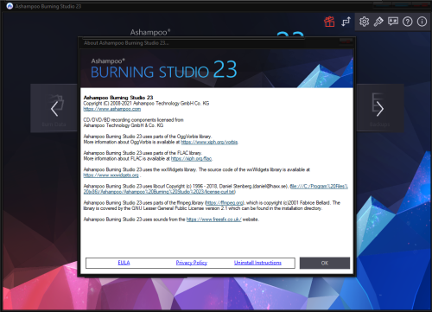Open the www.wxwidgets.org link
Viewport: 432px width, 312px height.
pyautogui.click(x=111, y=175)
